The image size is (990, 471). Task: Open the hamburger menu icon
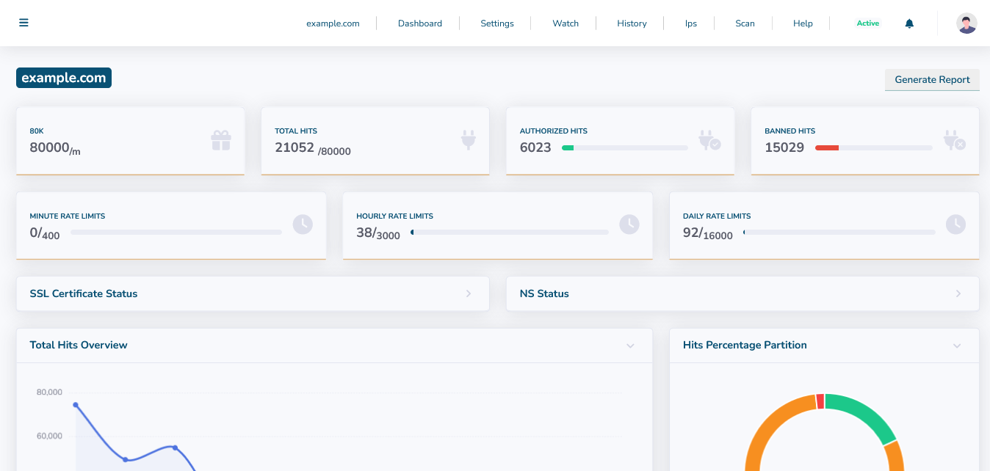pos(24,23)
